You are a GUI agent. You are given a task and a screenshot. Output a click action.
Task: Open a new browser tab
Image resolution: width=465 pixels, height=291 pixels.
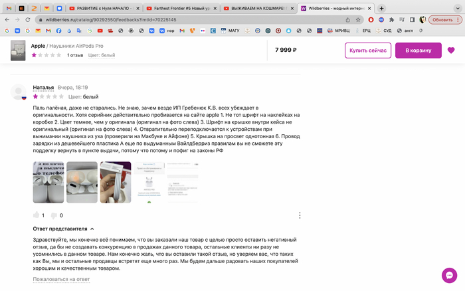382,9
